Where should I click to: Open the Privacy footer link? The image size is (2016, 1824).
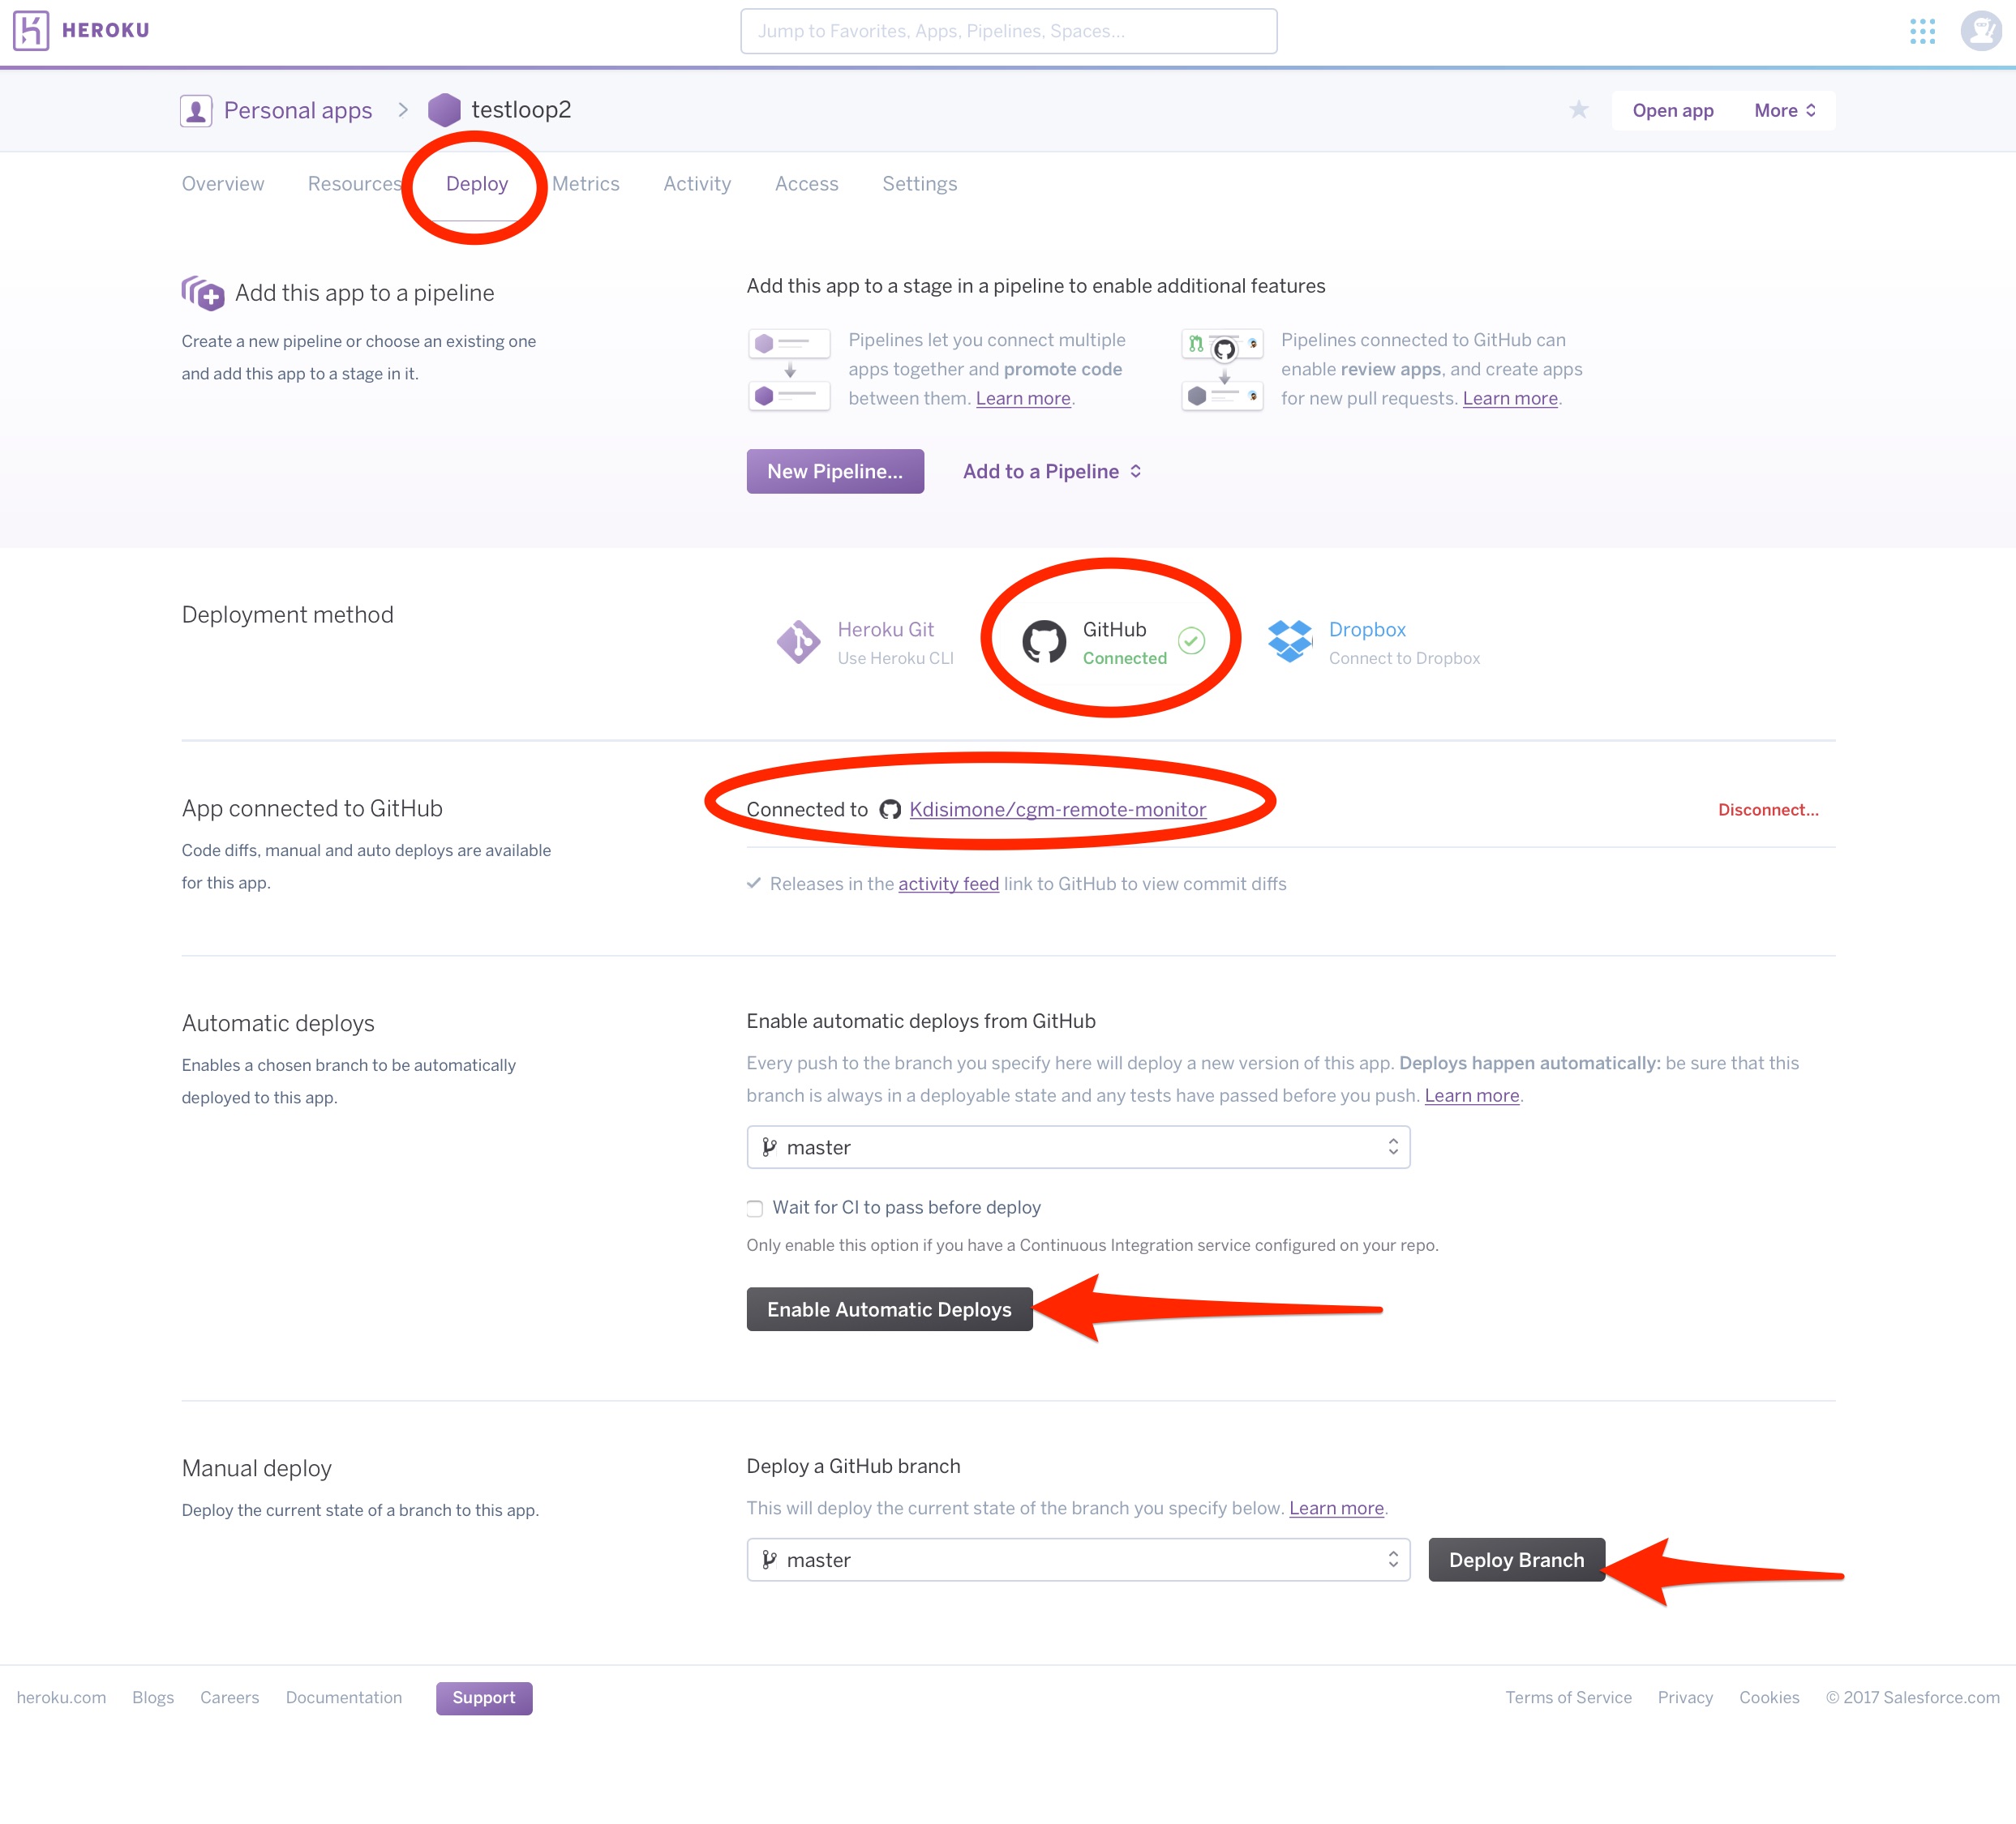1685,1698
